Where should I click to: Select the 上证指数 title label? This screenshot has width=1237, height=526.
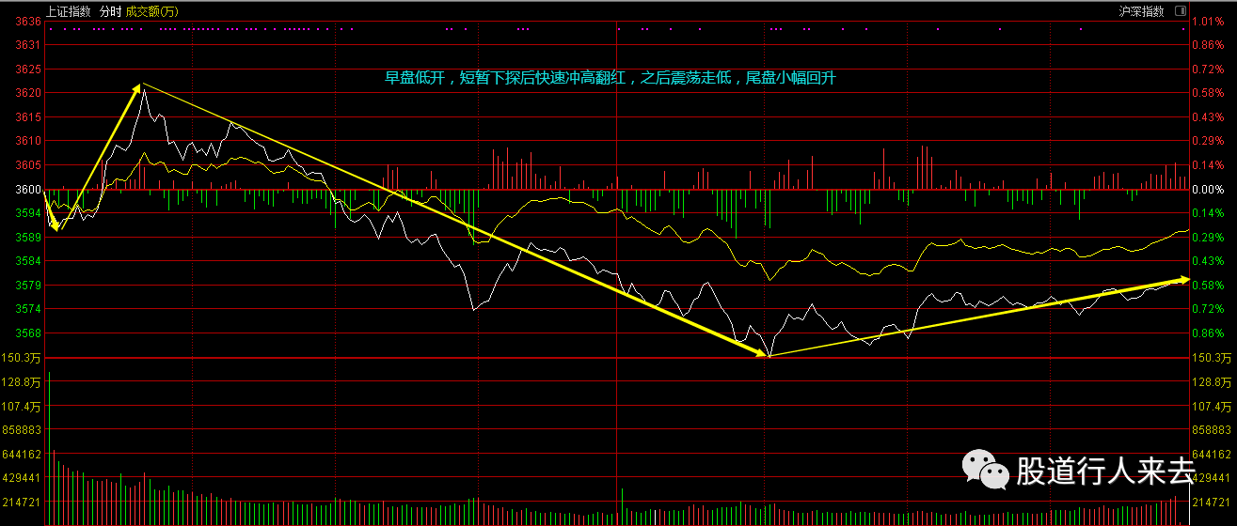pos(68,11)
